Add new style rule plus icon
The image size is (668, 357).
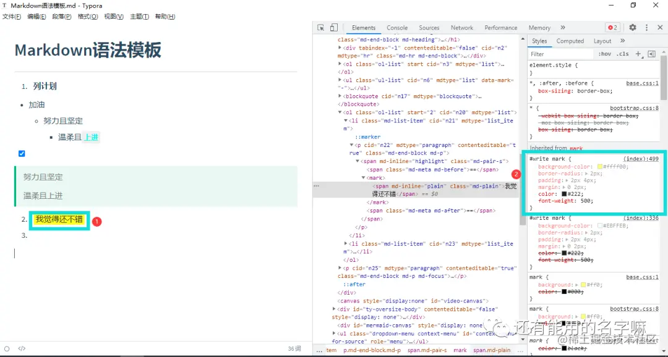point(638,54)
